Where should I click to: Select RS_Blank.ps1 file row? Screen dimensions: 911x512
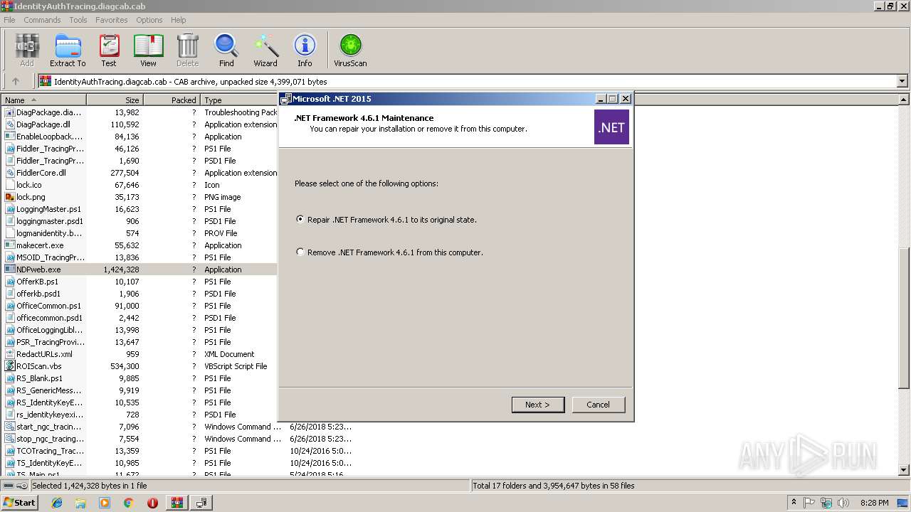(x=139, y=378)
